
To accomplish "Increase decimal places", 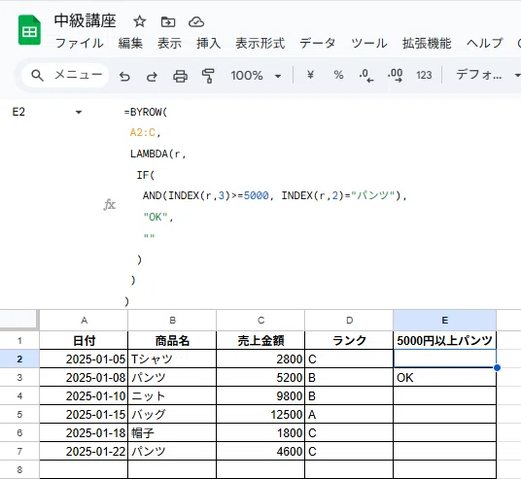I will click(395, 76).
